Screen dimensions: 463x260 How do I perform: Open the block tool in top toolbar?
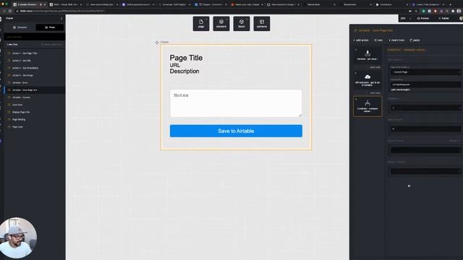[241, 24]
